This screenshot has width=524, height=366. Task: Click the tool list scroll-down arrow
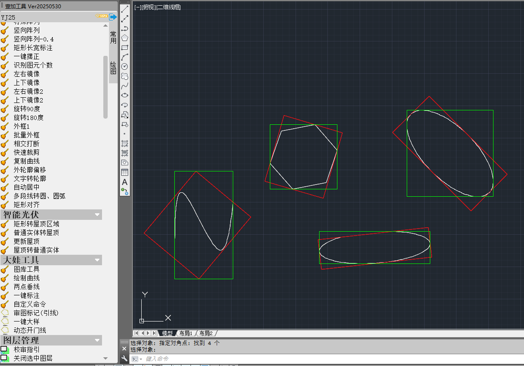(x=105, y=358)
